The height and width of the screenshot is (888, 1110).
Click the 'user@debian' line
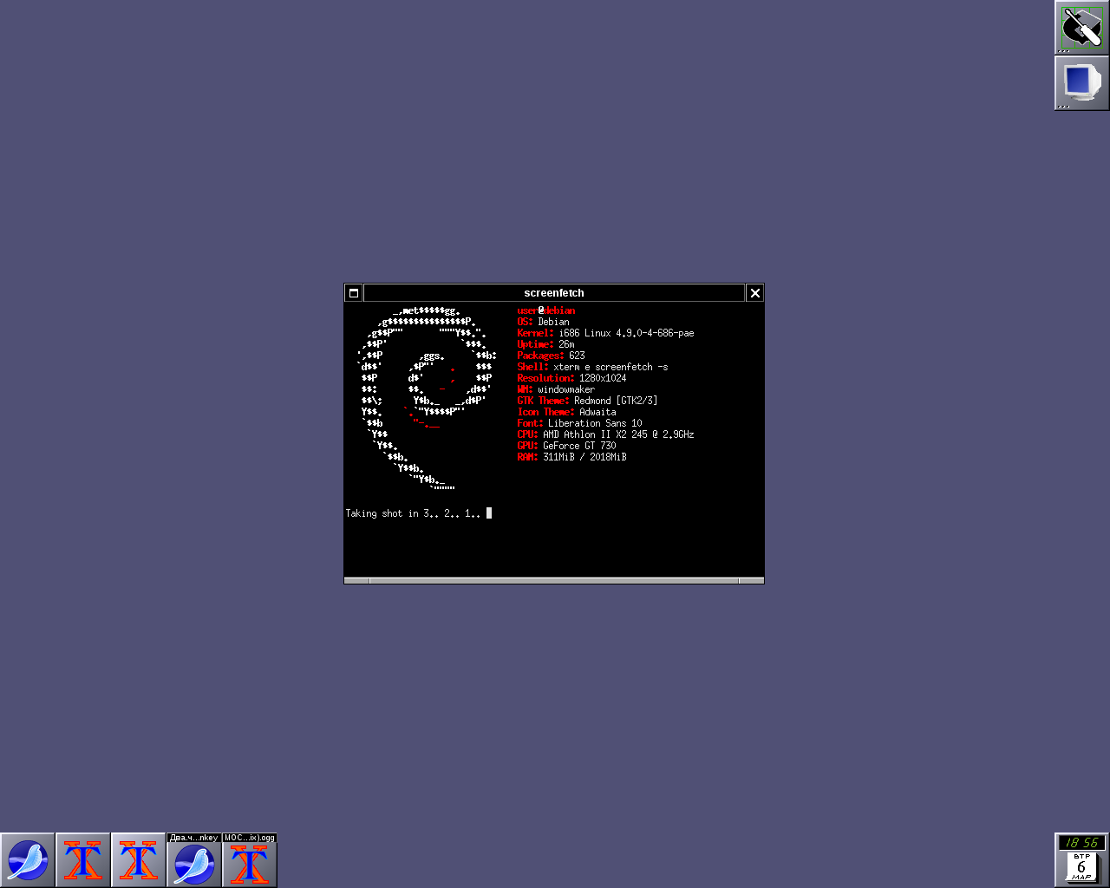[546, 310]
